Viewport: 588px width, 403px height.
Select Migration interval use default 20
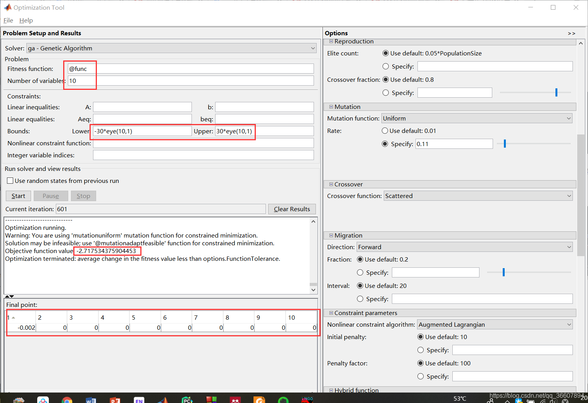point(360,286)
